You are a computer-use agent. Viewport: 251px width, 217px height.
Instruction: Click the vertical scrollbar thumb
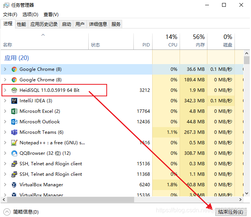(246, 60)
